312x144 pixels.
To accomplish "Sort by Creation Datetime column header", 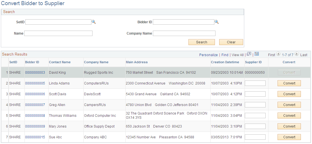I will pyautogui.click(x=225, y=62).
